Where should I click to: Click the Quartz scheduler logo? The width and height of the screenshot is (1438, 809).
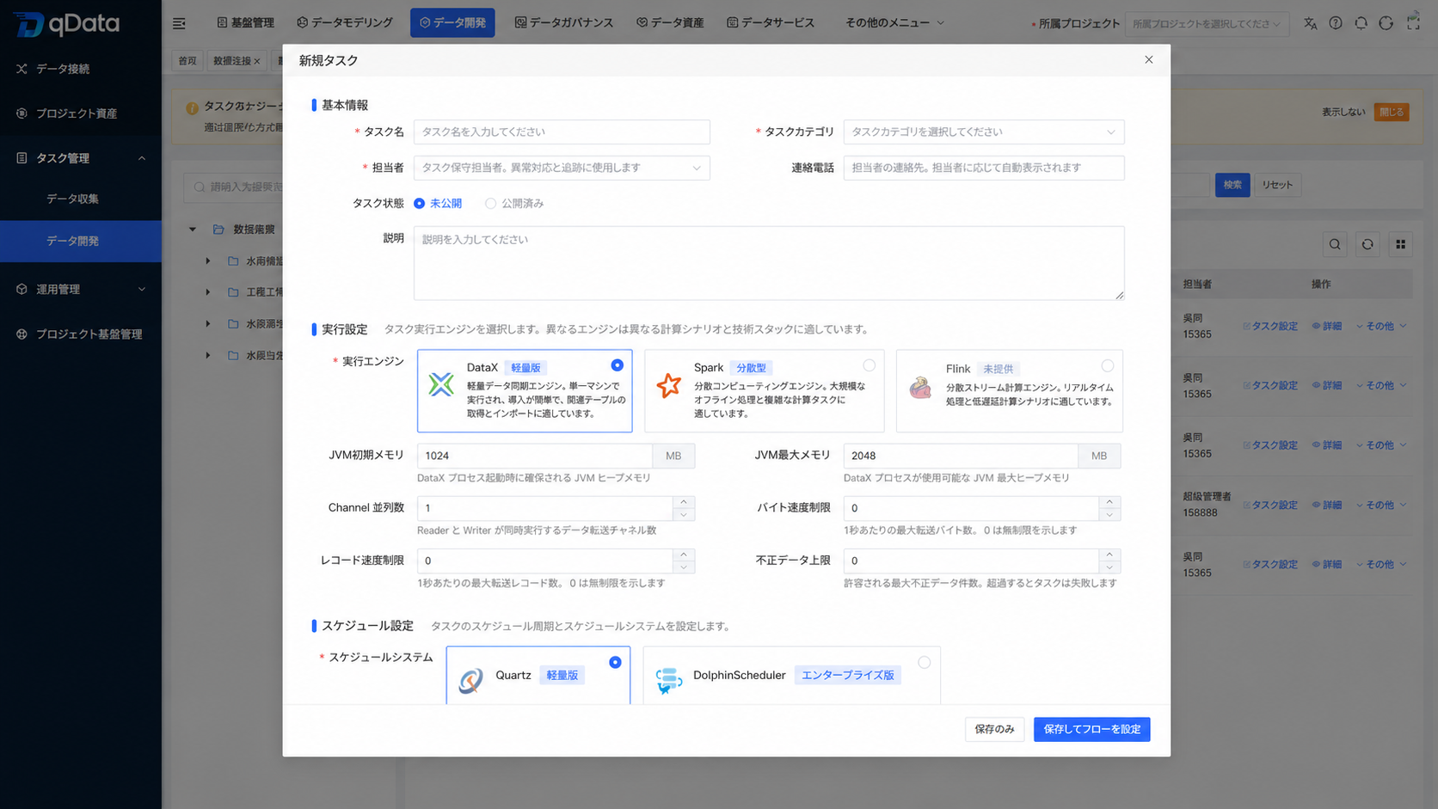[x=470, y=681]
